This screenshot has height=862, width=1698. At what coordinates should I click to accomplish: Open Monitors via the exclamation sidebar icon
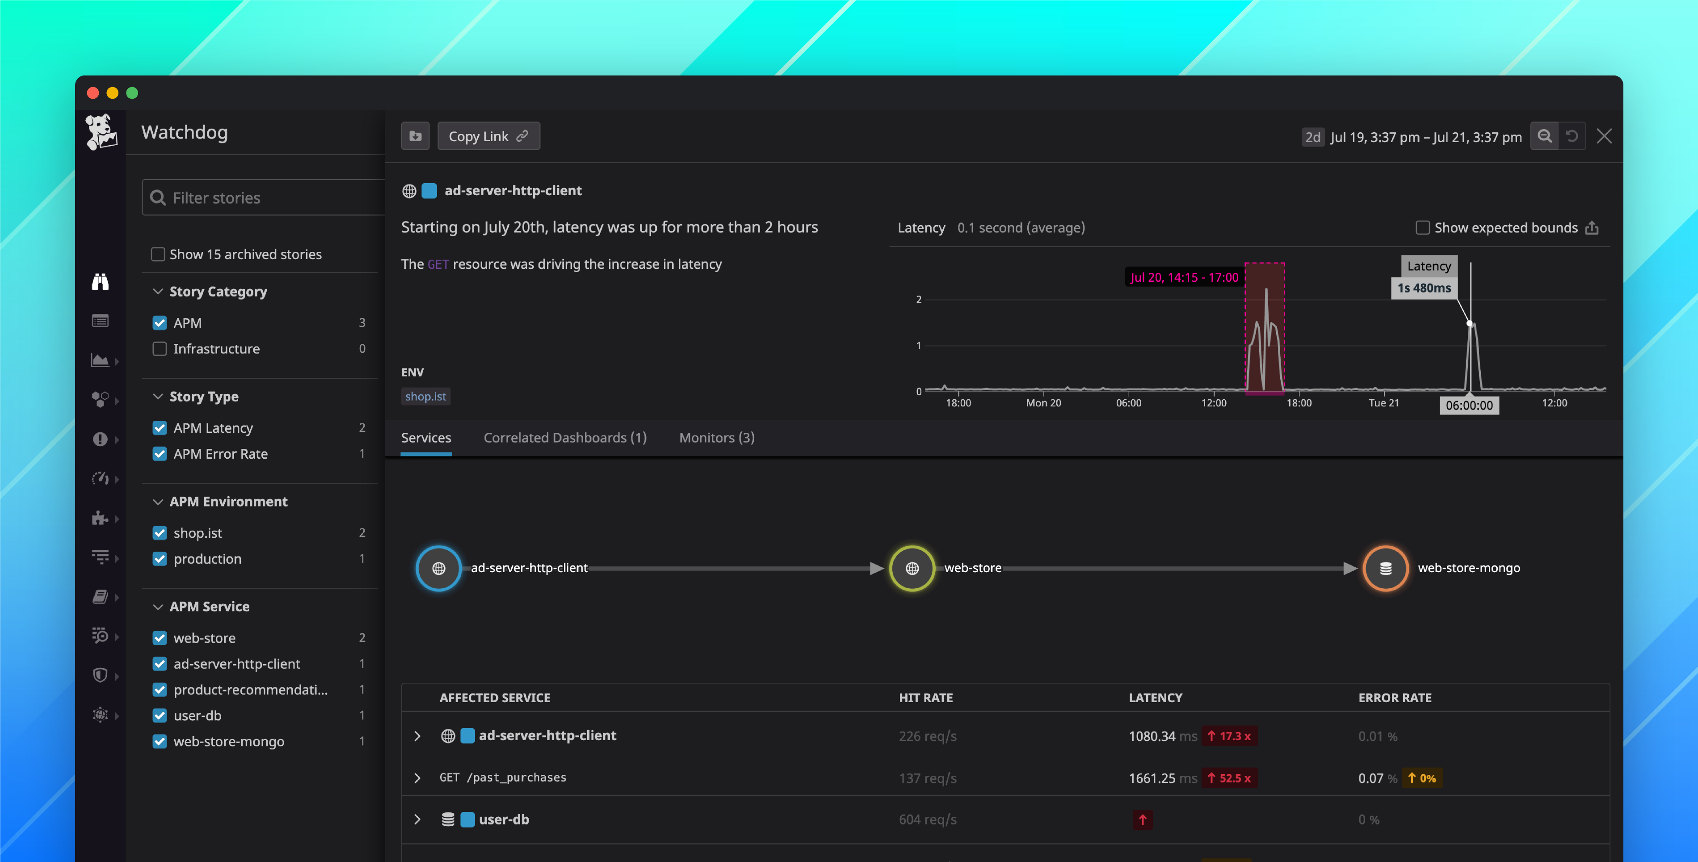(100, 439)
